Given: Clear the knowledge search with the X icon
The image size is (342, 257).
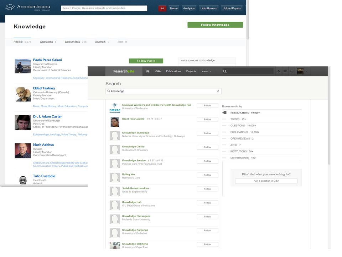Looking at the screenshot, I should [218, 91].
